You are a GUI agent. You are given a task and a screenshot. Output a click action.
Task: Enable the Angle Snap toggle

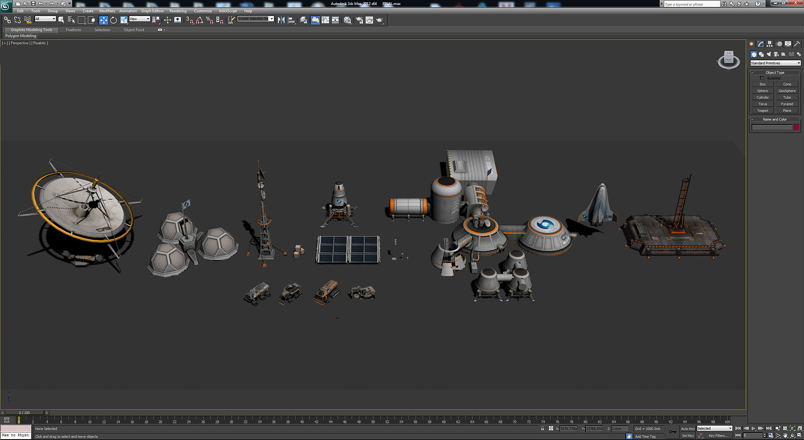click(x=200, y=19)
